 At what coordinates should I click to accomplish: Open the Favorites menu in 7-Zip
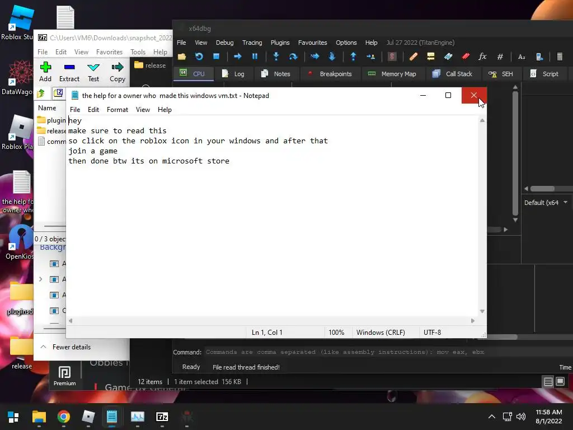pos(109,52)
